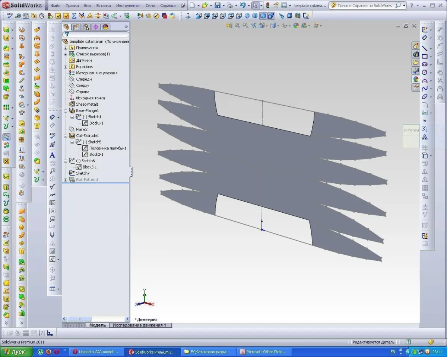
Task: Open the View Orientation cube dropdown
Action: coord(263,26)
